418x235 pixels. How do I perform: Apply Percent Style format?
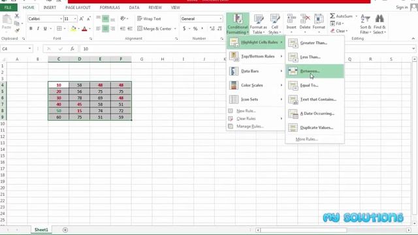(195, 29)
